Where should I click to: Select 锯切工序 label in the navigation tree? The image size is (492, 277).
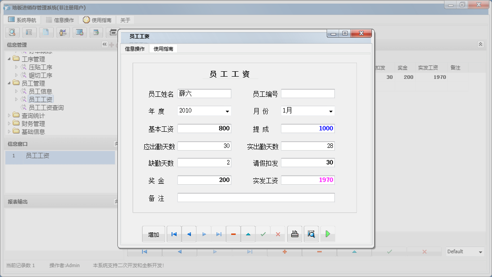tap(40, 75)
